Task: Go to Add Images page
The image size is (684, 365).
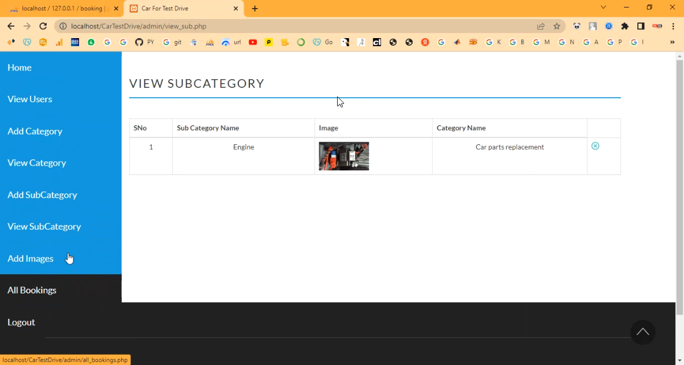Action: [x=31, y=258]
